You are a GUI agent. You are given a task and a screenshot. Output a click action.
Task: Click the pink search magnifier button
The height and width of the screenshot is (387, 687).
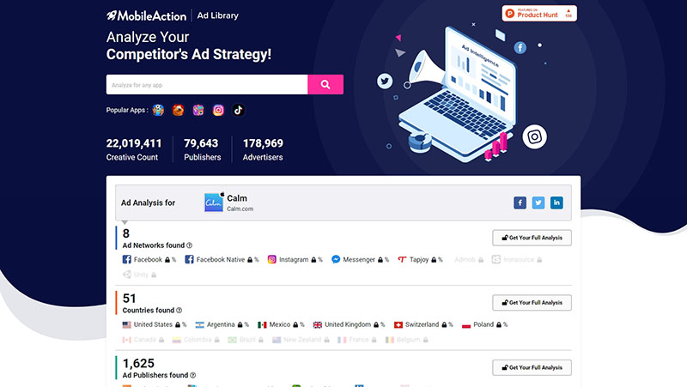pos(325,84)
